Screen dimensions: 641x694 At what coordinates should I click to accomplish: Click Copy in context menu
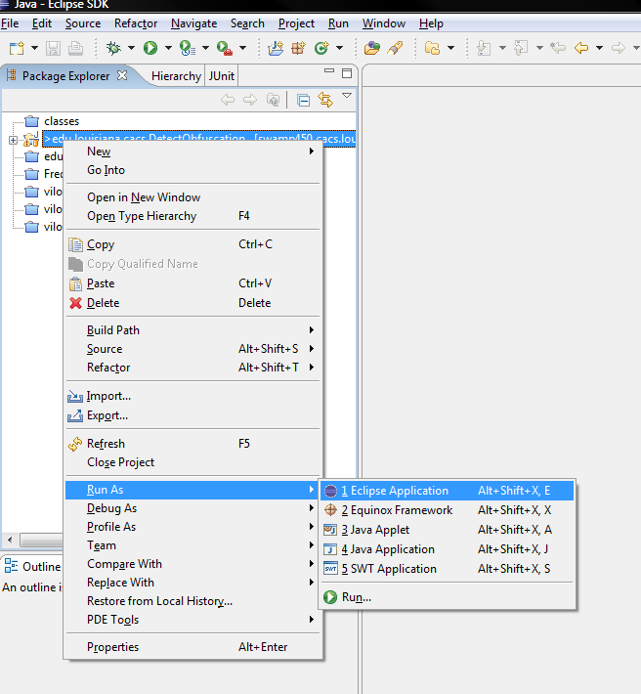pyautogui.click(x=192, y=244)
